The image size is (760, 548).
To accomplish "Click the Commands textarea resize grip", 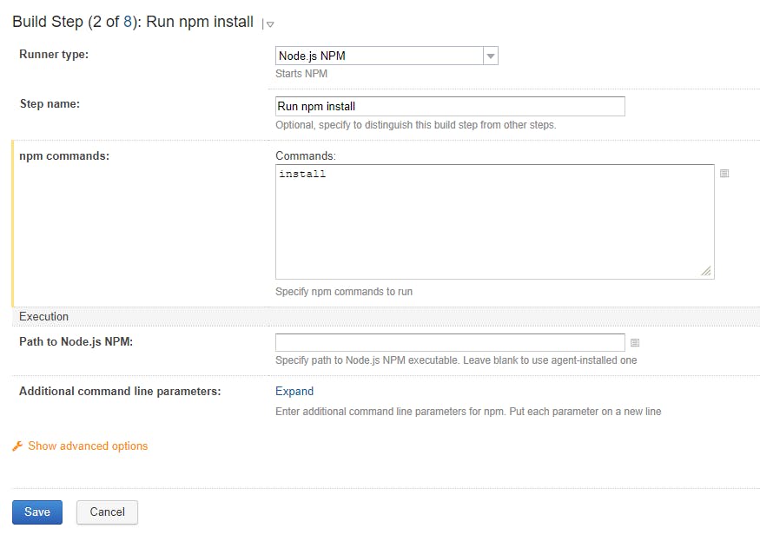I will (x=706, y=271).
